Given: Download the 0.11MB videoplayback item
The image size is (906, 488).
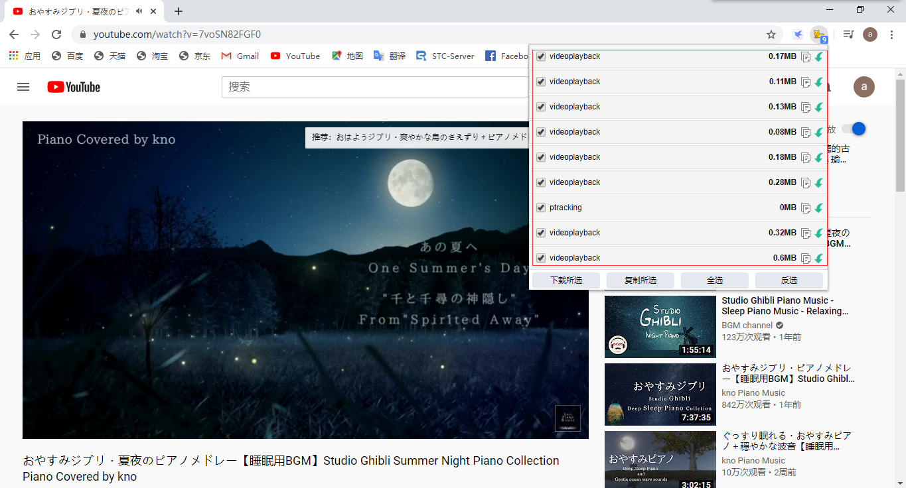Looking at the screenshot, I should click(x=819, y=82).
